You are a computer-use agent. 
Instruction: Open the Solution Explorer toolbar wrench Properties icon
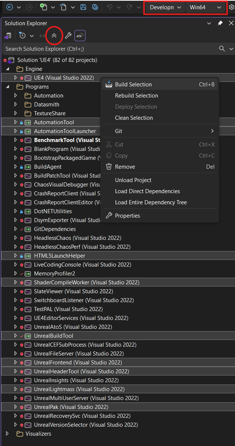pyautogui.click(x=68, y=36)
